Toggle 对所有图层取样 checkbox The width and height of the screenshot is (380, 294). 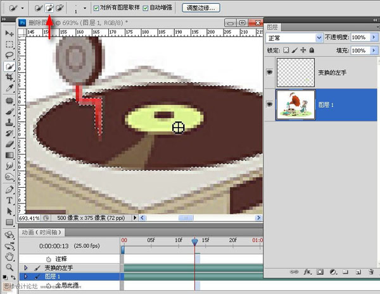(x=96, y=8)
